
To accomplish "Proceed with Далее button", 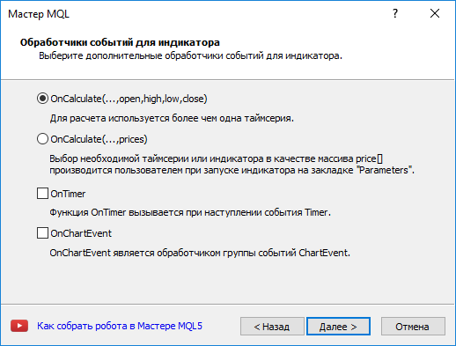I will (338, 327).
